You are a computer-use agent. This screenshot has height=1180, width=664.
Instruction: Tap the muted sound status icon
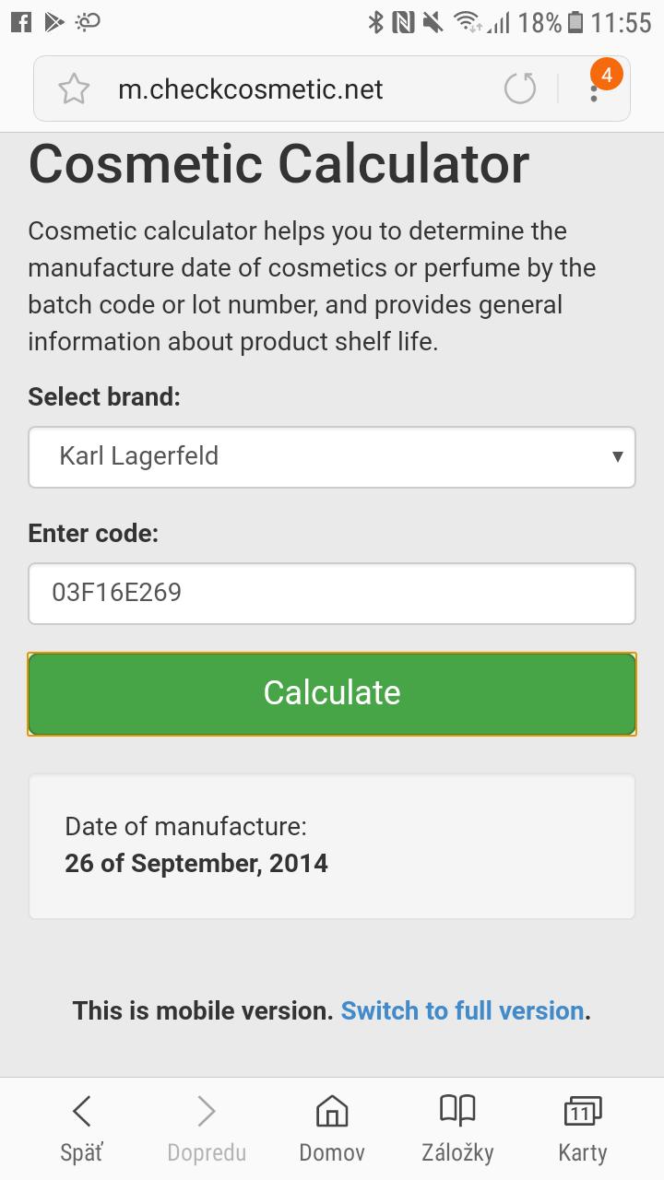pos(433,22)
